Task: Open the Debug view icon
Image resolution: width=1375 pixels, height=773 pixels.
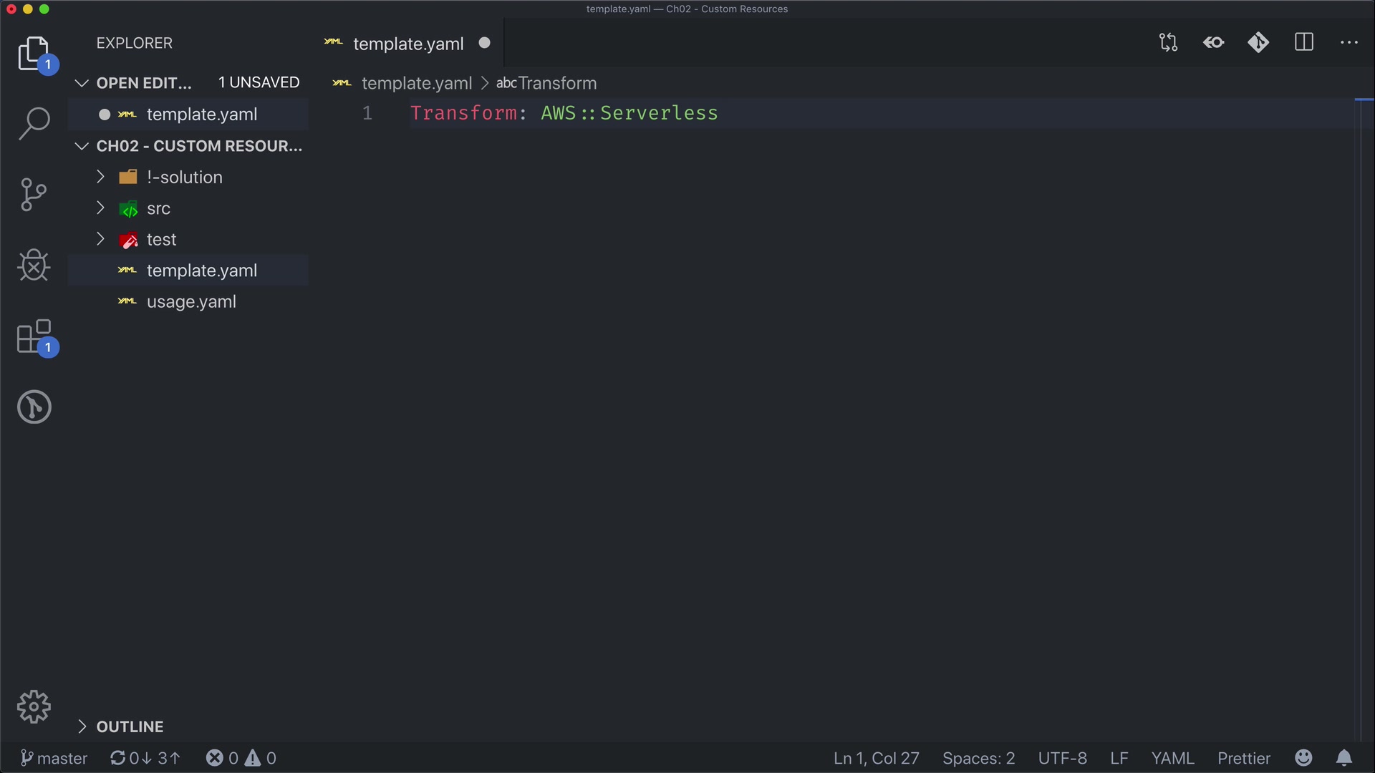Action: click(x=34, y=266)
